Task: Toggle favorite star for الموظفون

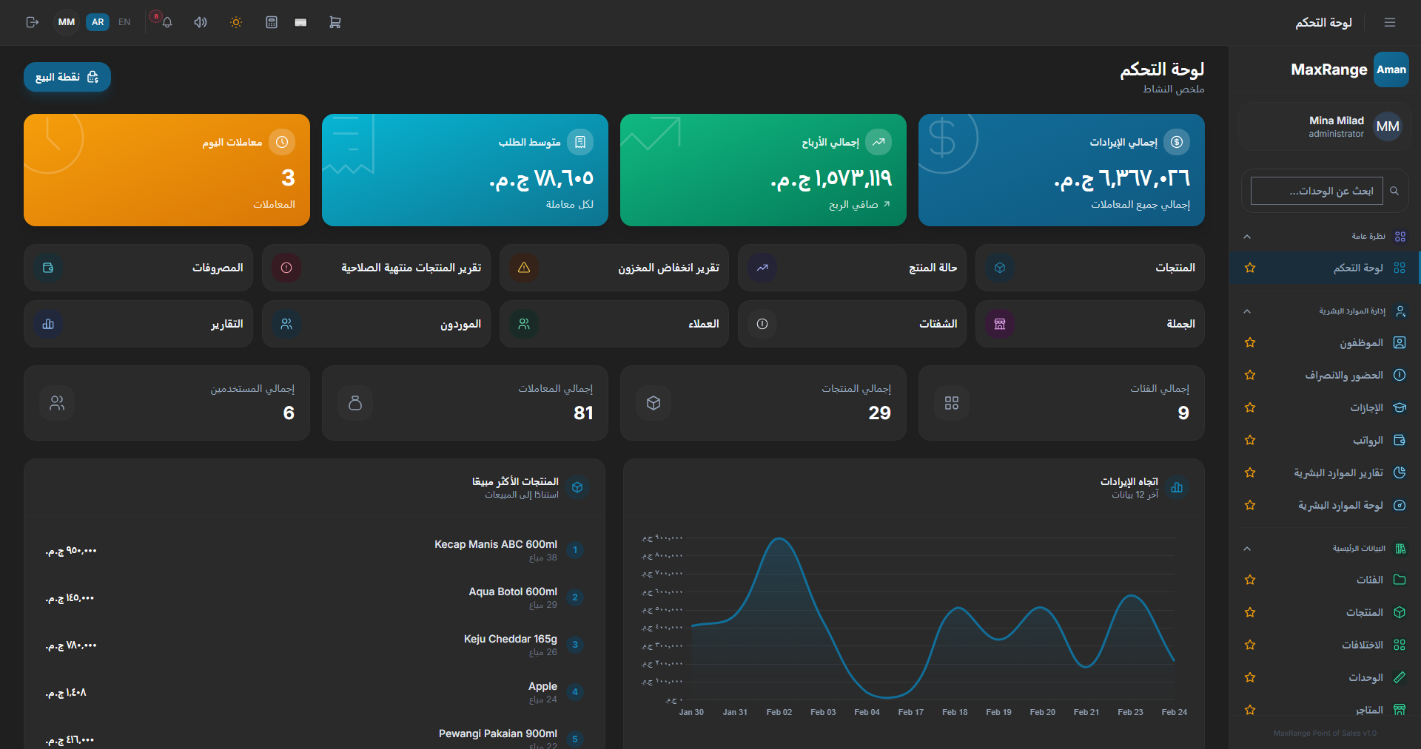Action: [1250, 342]
